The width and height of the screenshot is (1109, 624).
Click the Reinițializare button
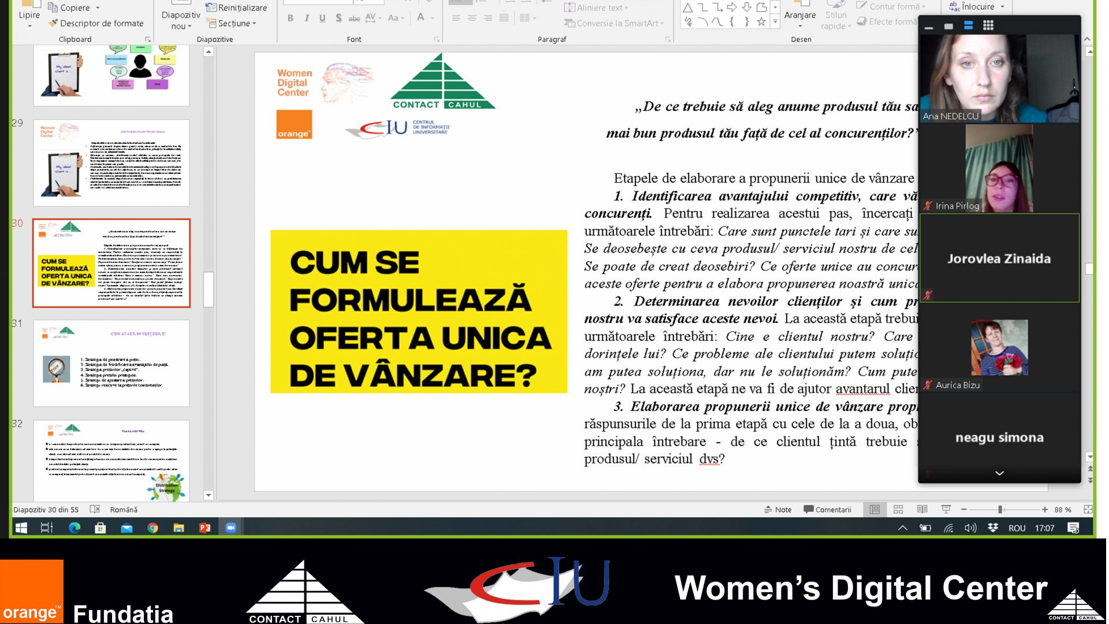(x=236, y=8)
